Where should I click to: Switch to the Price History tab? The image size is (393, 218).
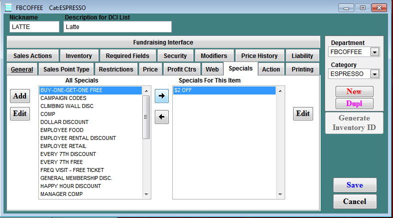(x=259, y=55)
